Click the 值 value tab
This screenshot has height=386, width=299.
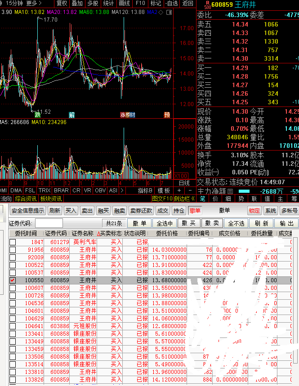click(x=267, y=199)
